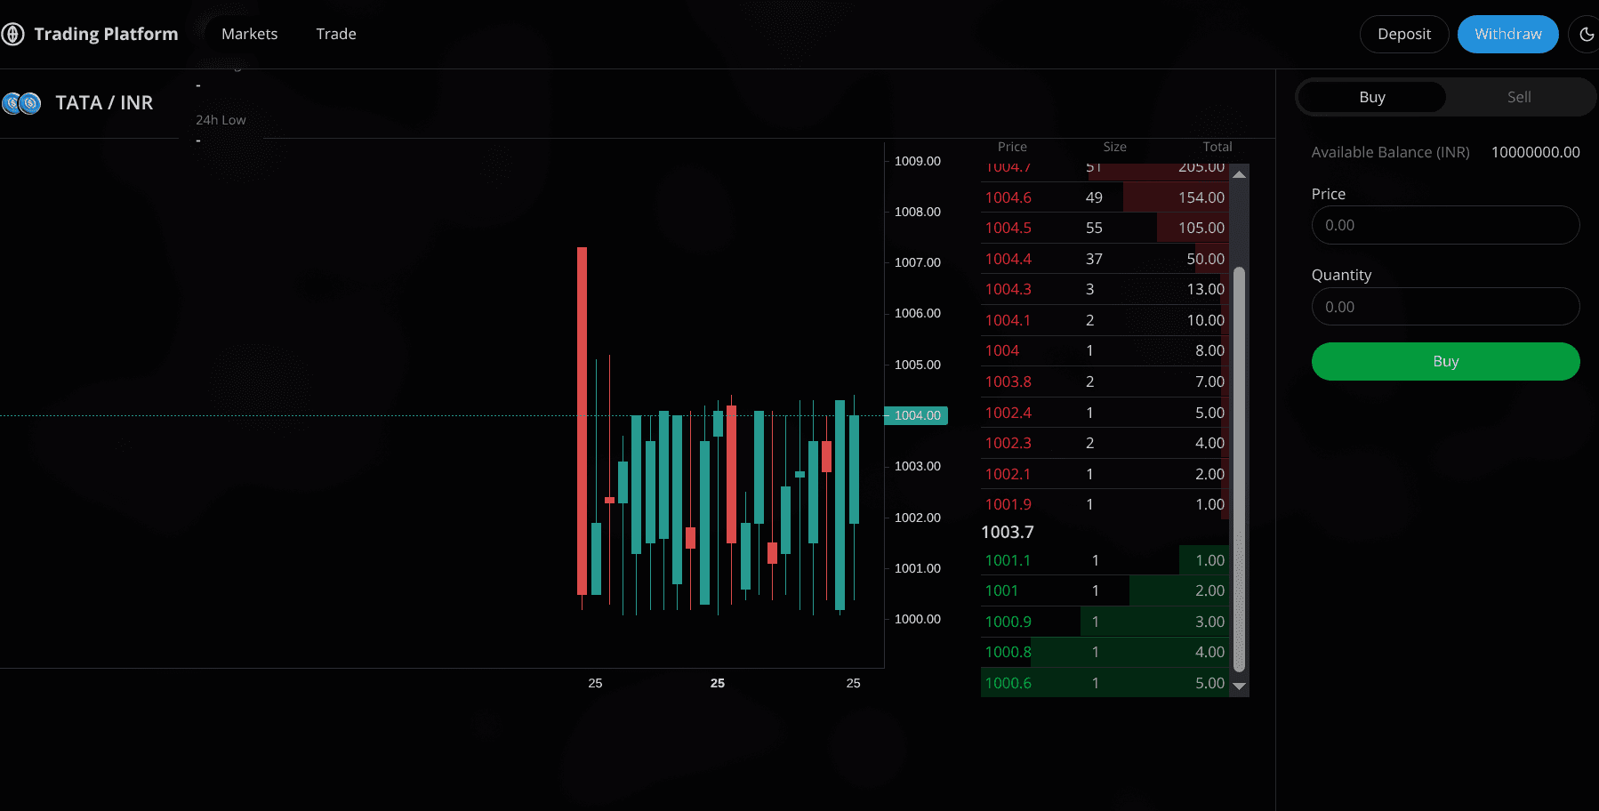1599x811 pixels.
Task: Click size 55 in the 1004.5 row
Action: pyautogui.click(x=1094, y=228)
